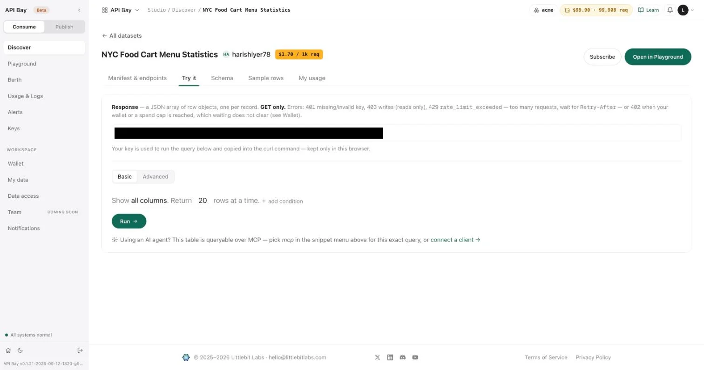The height and width of the screenshot is (370, 704).
Task: Expand account menu chevron
Action: (x=692, y=10)
